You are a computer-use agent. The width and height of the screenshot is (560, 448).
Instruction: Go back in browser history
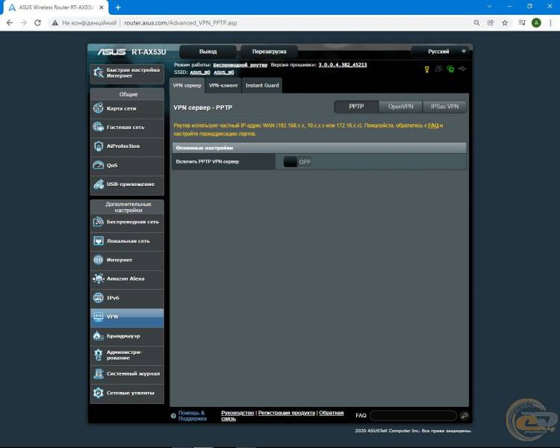pyautogui.click(x=10, y=23)
